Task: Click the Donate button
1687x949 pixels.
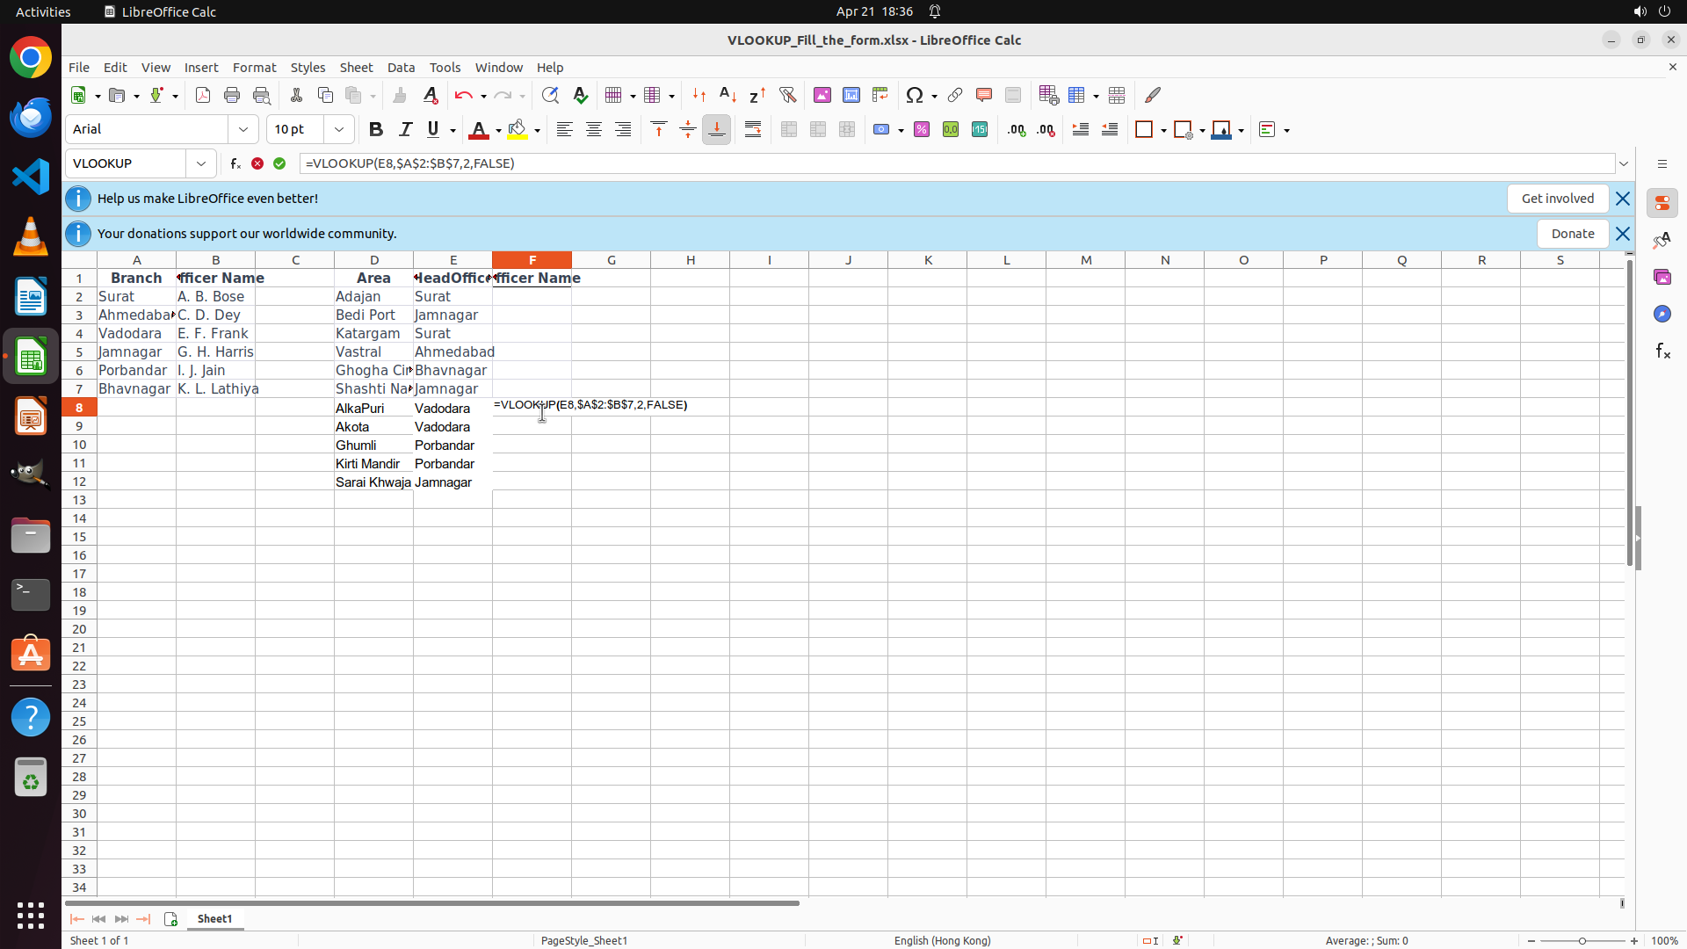Action: (x=1572, y=234)
